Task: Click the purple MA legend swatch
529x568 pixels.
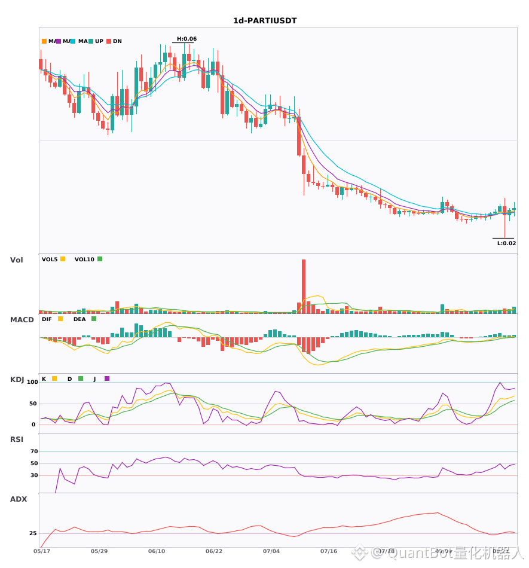Action: (x=59, y=41)
